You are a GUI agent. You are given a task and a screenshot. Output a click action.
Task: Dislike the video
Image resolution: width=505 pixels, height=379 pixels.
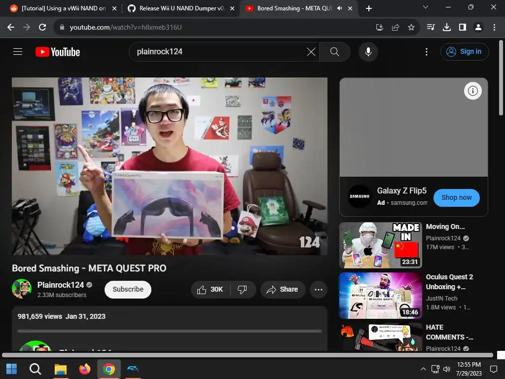pos(243,289)
